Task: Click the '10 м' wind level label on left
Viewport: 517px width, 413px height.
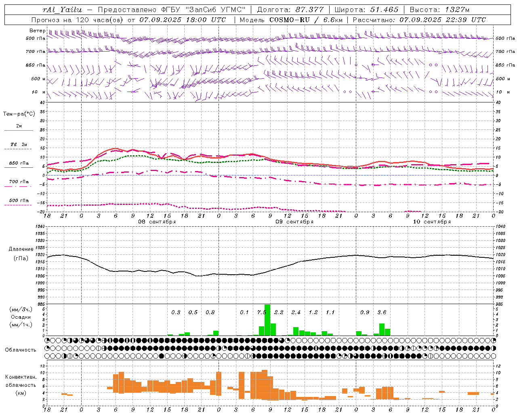Action: [x=39, y=92]
